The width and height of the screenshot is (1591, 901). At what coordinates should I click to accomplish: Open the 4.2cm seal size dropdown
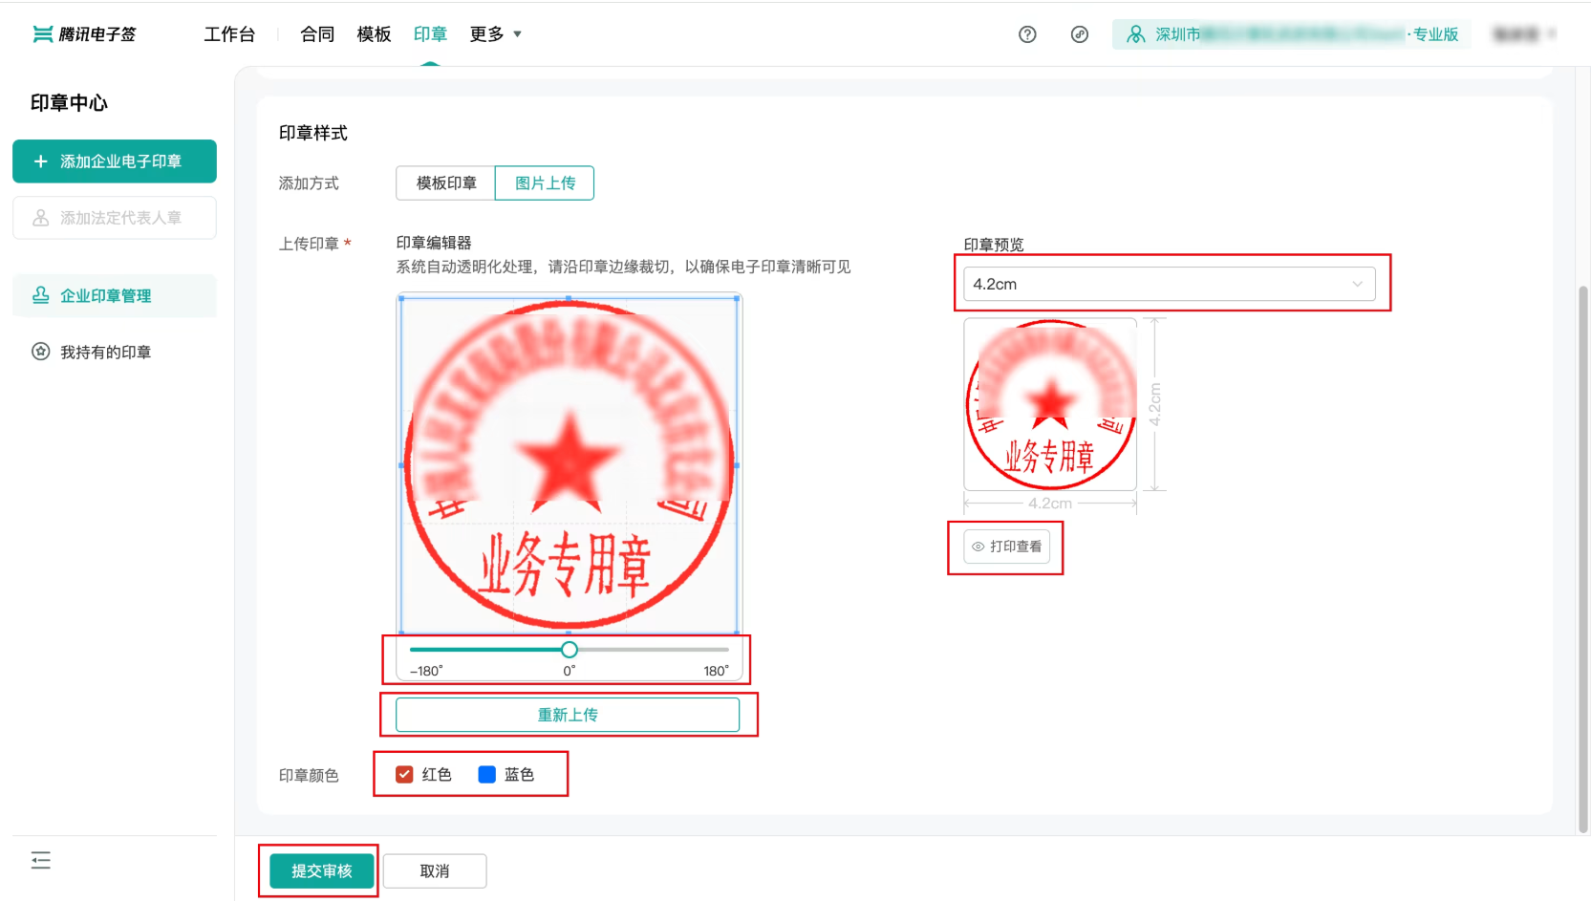point(1169,284)
